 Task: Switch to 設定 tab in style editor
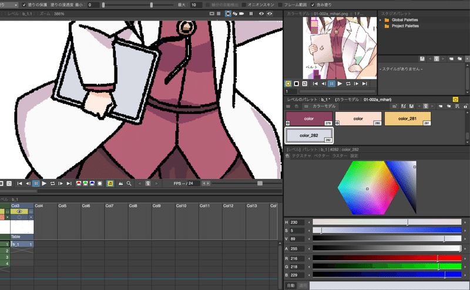[354, 156]
